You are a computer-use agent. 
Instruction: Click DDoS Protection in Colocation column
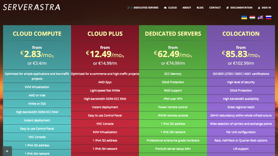point(241,90)
